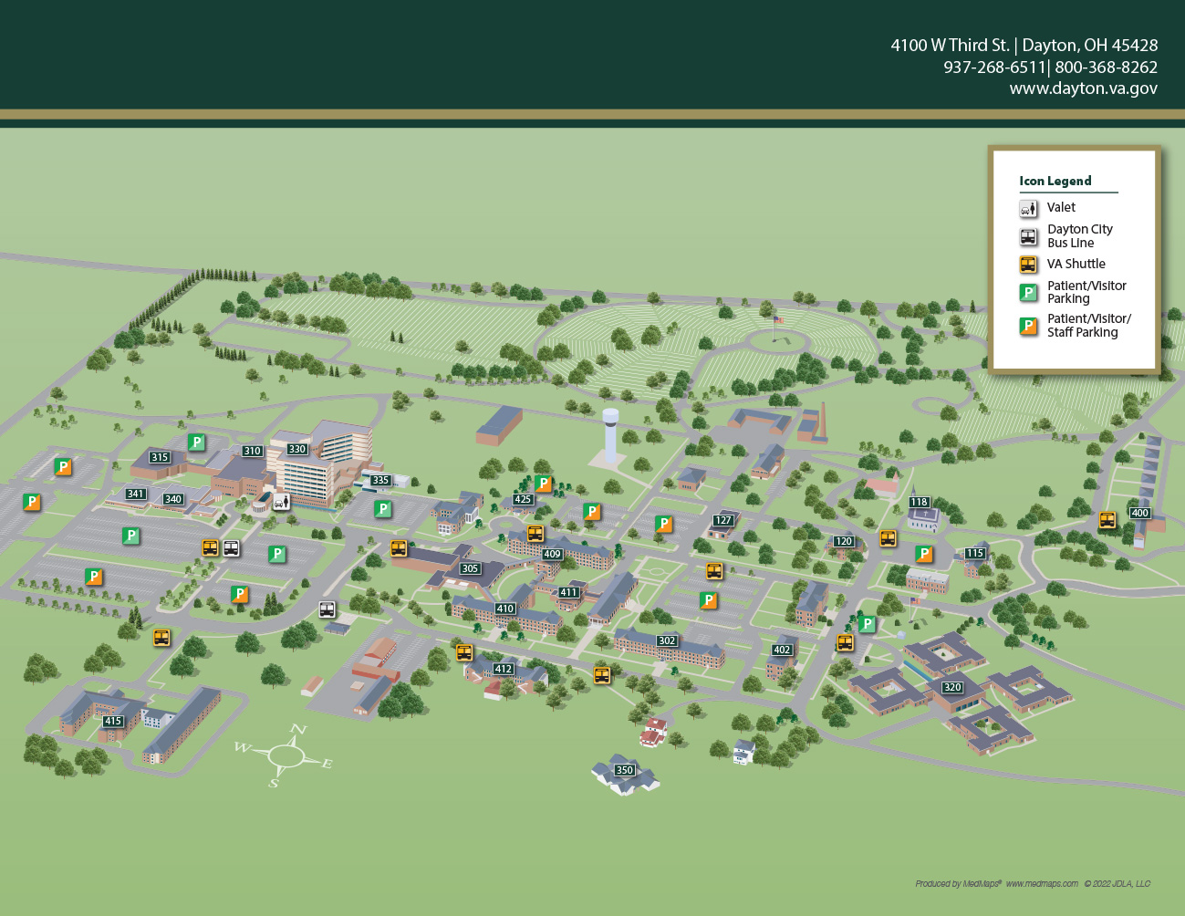Select building label 425
This screenshot has height=916, width=1185.
[523, 499]
